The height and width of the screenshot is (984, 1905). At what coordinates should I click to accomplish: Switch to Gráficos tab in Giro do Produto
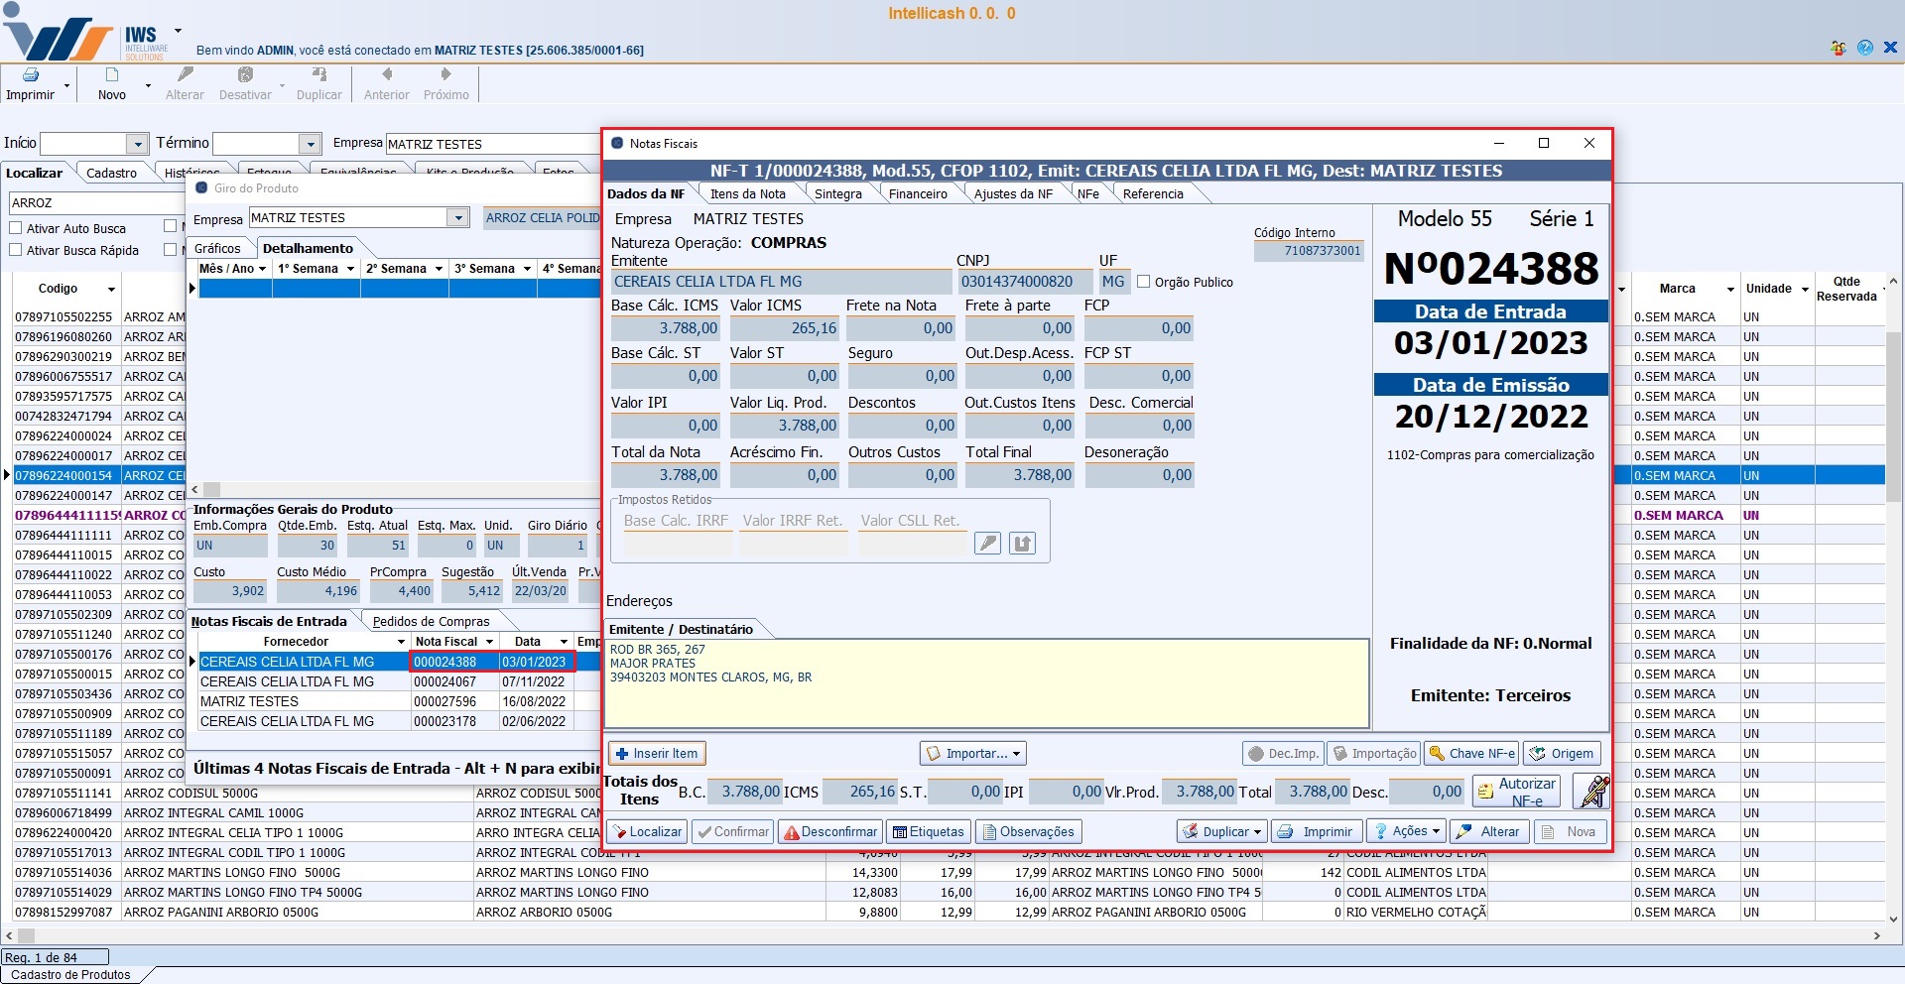click(217, 248)
